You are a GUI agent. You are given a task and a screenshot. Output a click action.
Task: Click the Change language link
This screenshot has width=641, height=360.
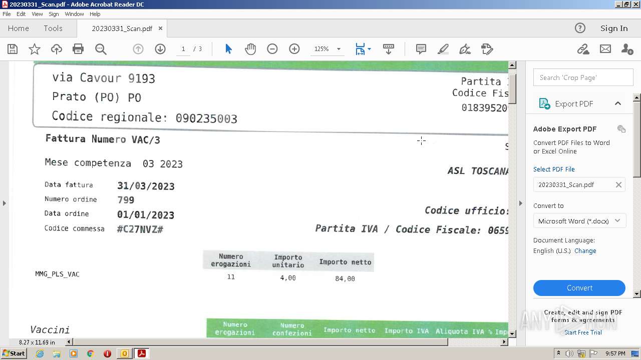(x=585, y=251)
